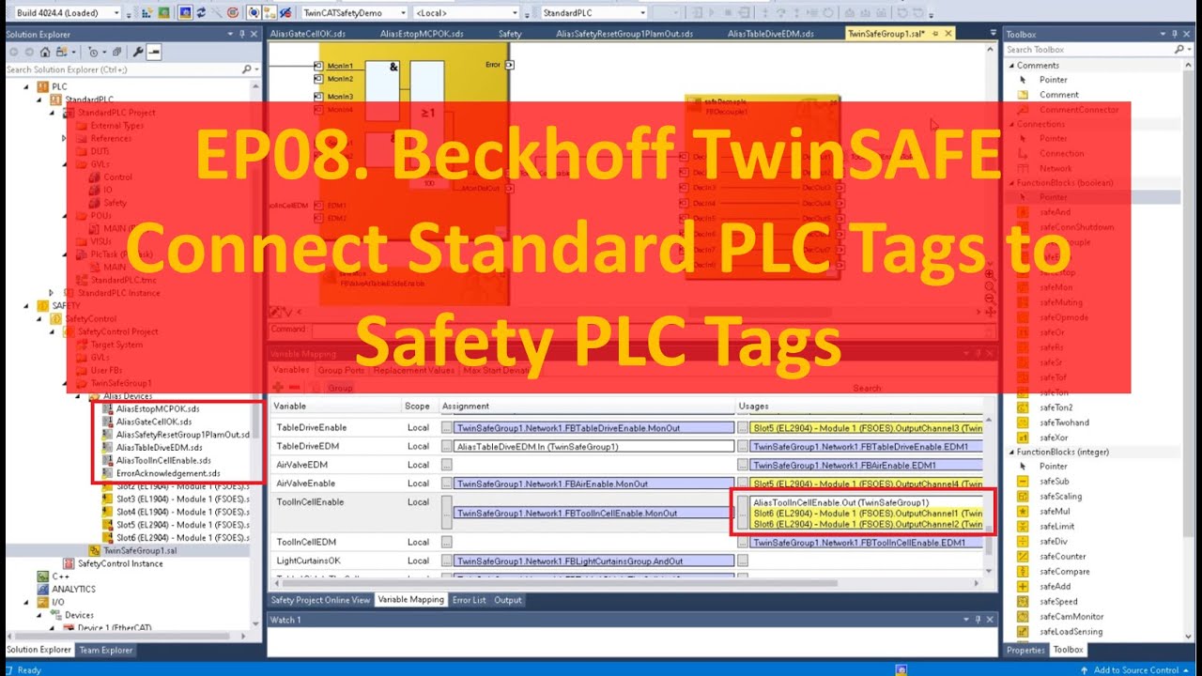Click the Activate Configuration toolbar icon
This screenshot has width=1202, height=676.
coord(146,13)
